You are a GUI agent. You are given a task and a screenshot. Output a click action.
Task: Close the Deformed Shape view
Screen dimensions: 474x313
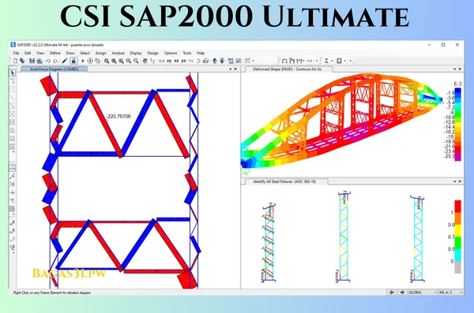(460, 69)
